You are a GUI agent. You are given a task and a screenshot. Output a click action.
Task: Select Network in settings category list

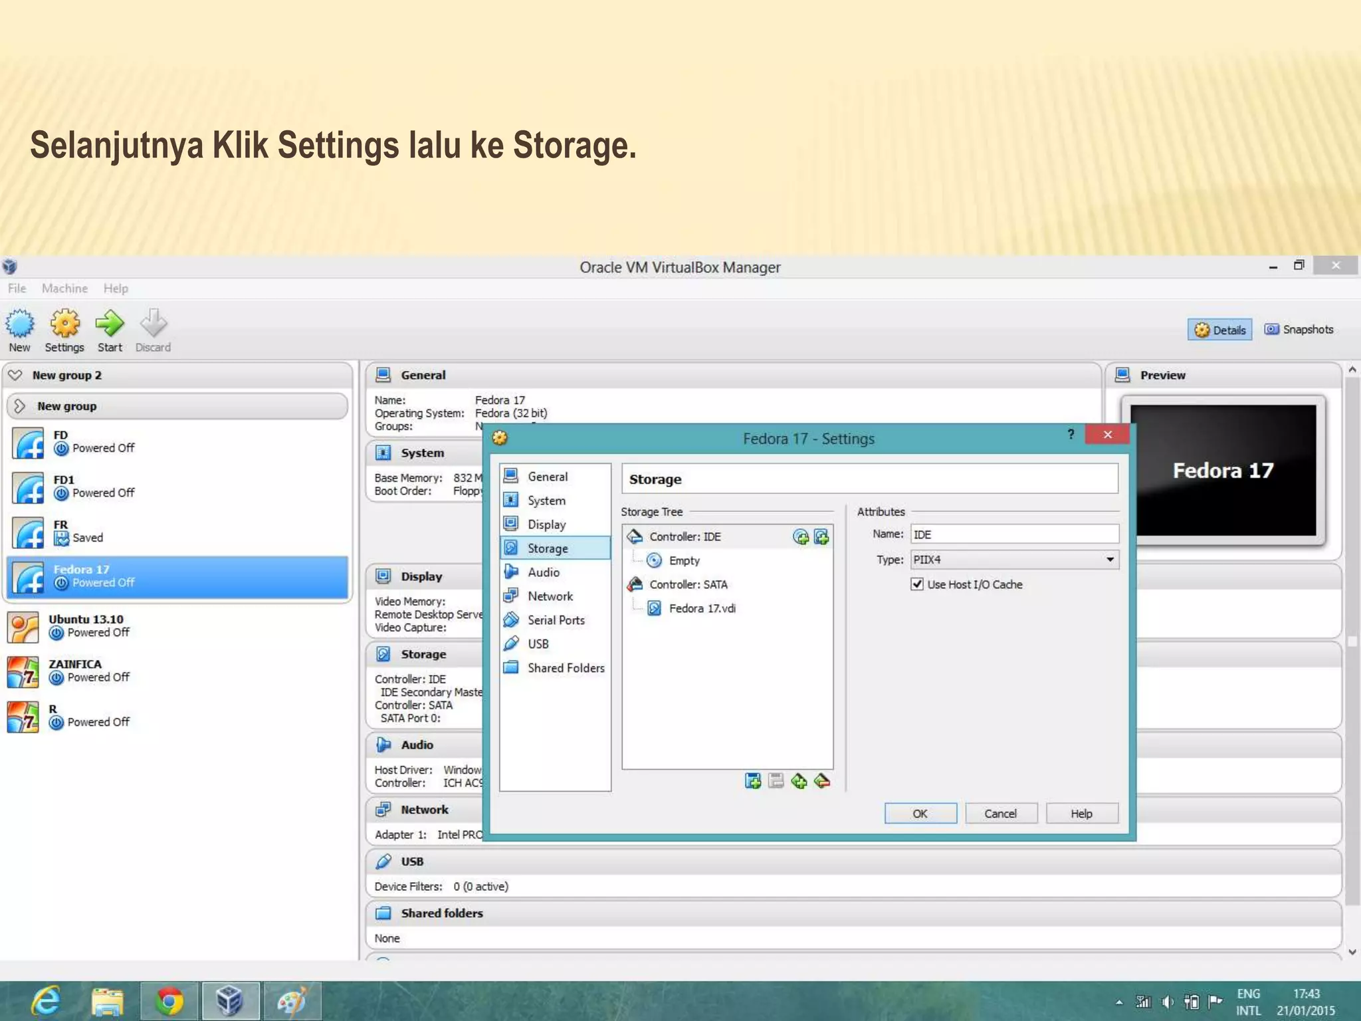click(555, 596)
